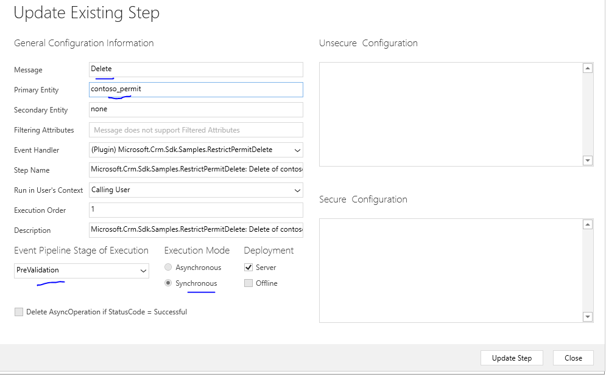Open the PreValidation pipeline stage dropdown
Image resolution: width=606 pixels, height=377 pixels.
coord(82,271)
